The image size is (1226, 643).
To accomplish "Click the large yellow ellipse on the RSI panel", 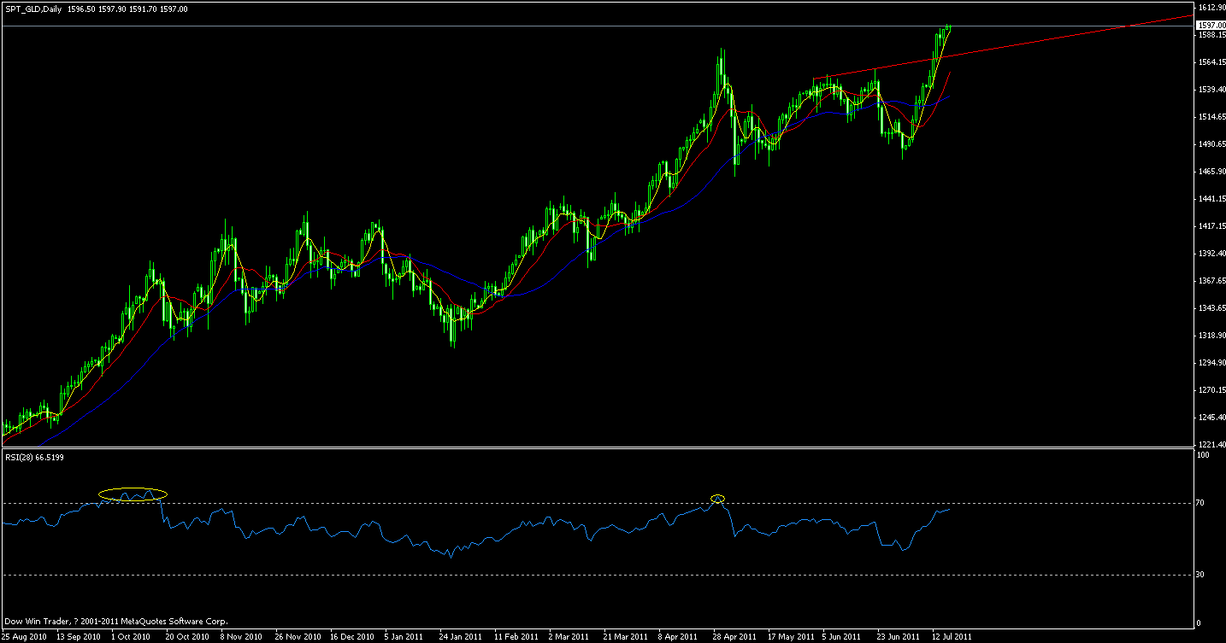I will tap(133, 494).
